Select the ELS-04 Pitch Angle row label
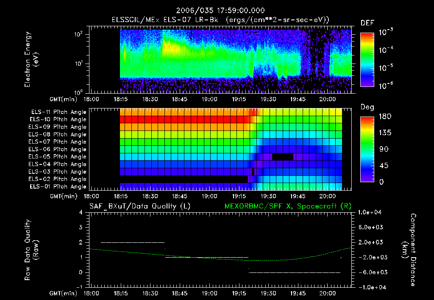 click(57, 164)
